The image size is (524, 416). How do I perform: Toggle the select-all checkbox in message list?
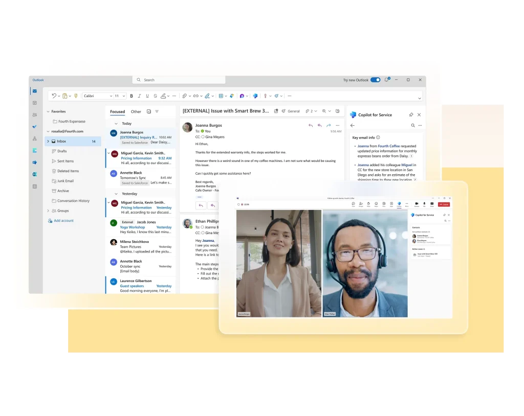click(x=149, y=111)
